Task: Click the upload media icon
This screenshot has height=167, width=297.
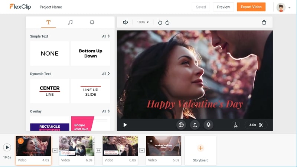Action: point(195,125)
